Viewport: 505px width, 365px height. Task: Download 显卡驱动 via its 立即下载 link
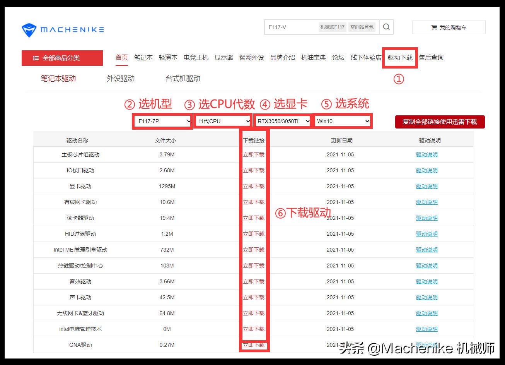[x=254, y=186]
